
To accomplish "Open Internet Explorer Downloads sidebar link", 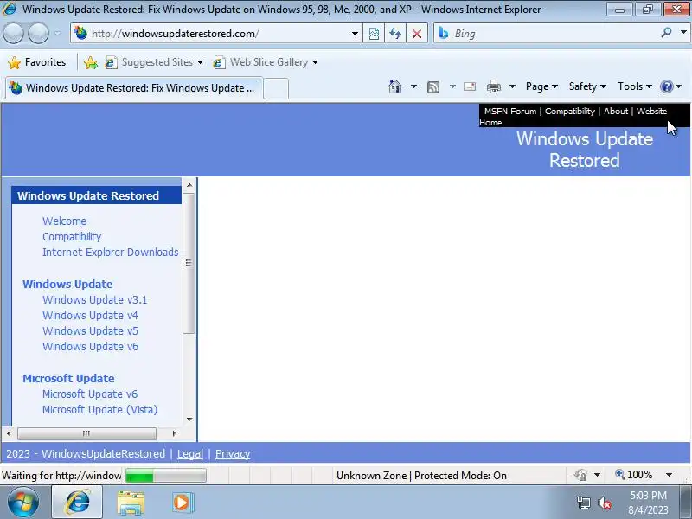I will (111, 252).
